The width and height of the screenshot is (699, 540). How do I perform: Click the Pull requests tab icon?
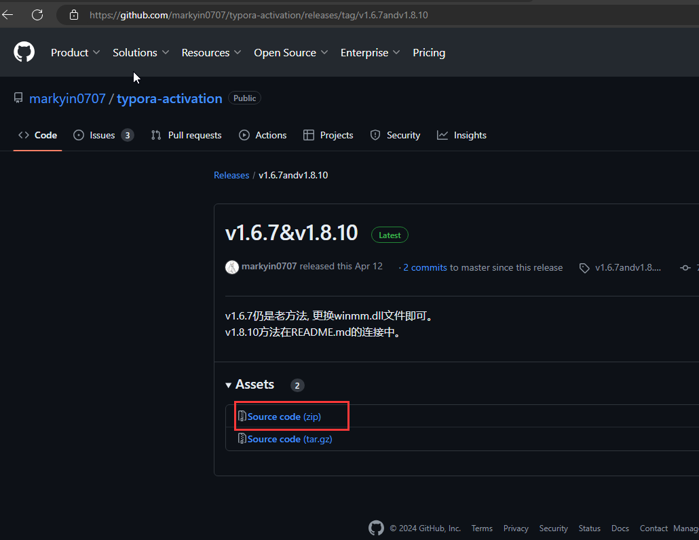156,135
